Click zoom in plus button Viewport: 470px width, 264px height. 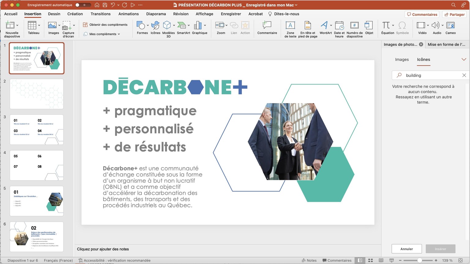(436, 260)
